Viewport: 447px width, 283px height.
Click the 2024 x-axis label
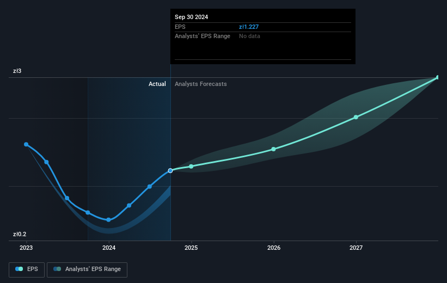pyautogui.click(x=108, y=248)
